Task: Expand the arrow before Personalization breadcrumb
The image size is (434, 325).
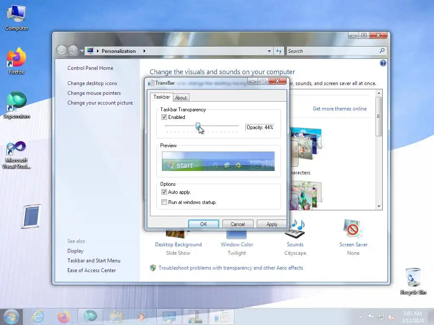Action: coord(98,51)
